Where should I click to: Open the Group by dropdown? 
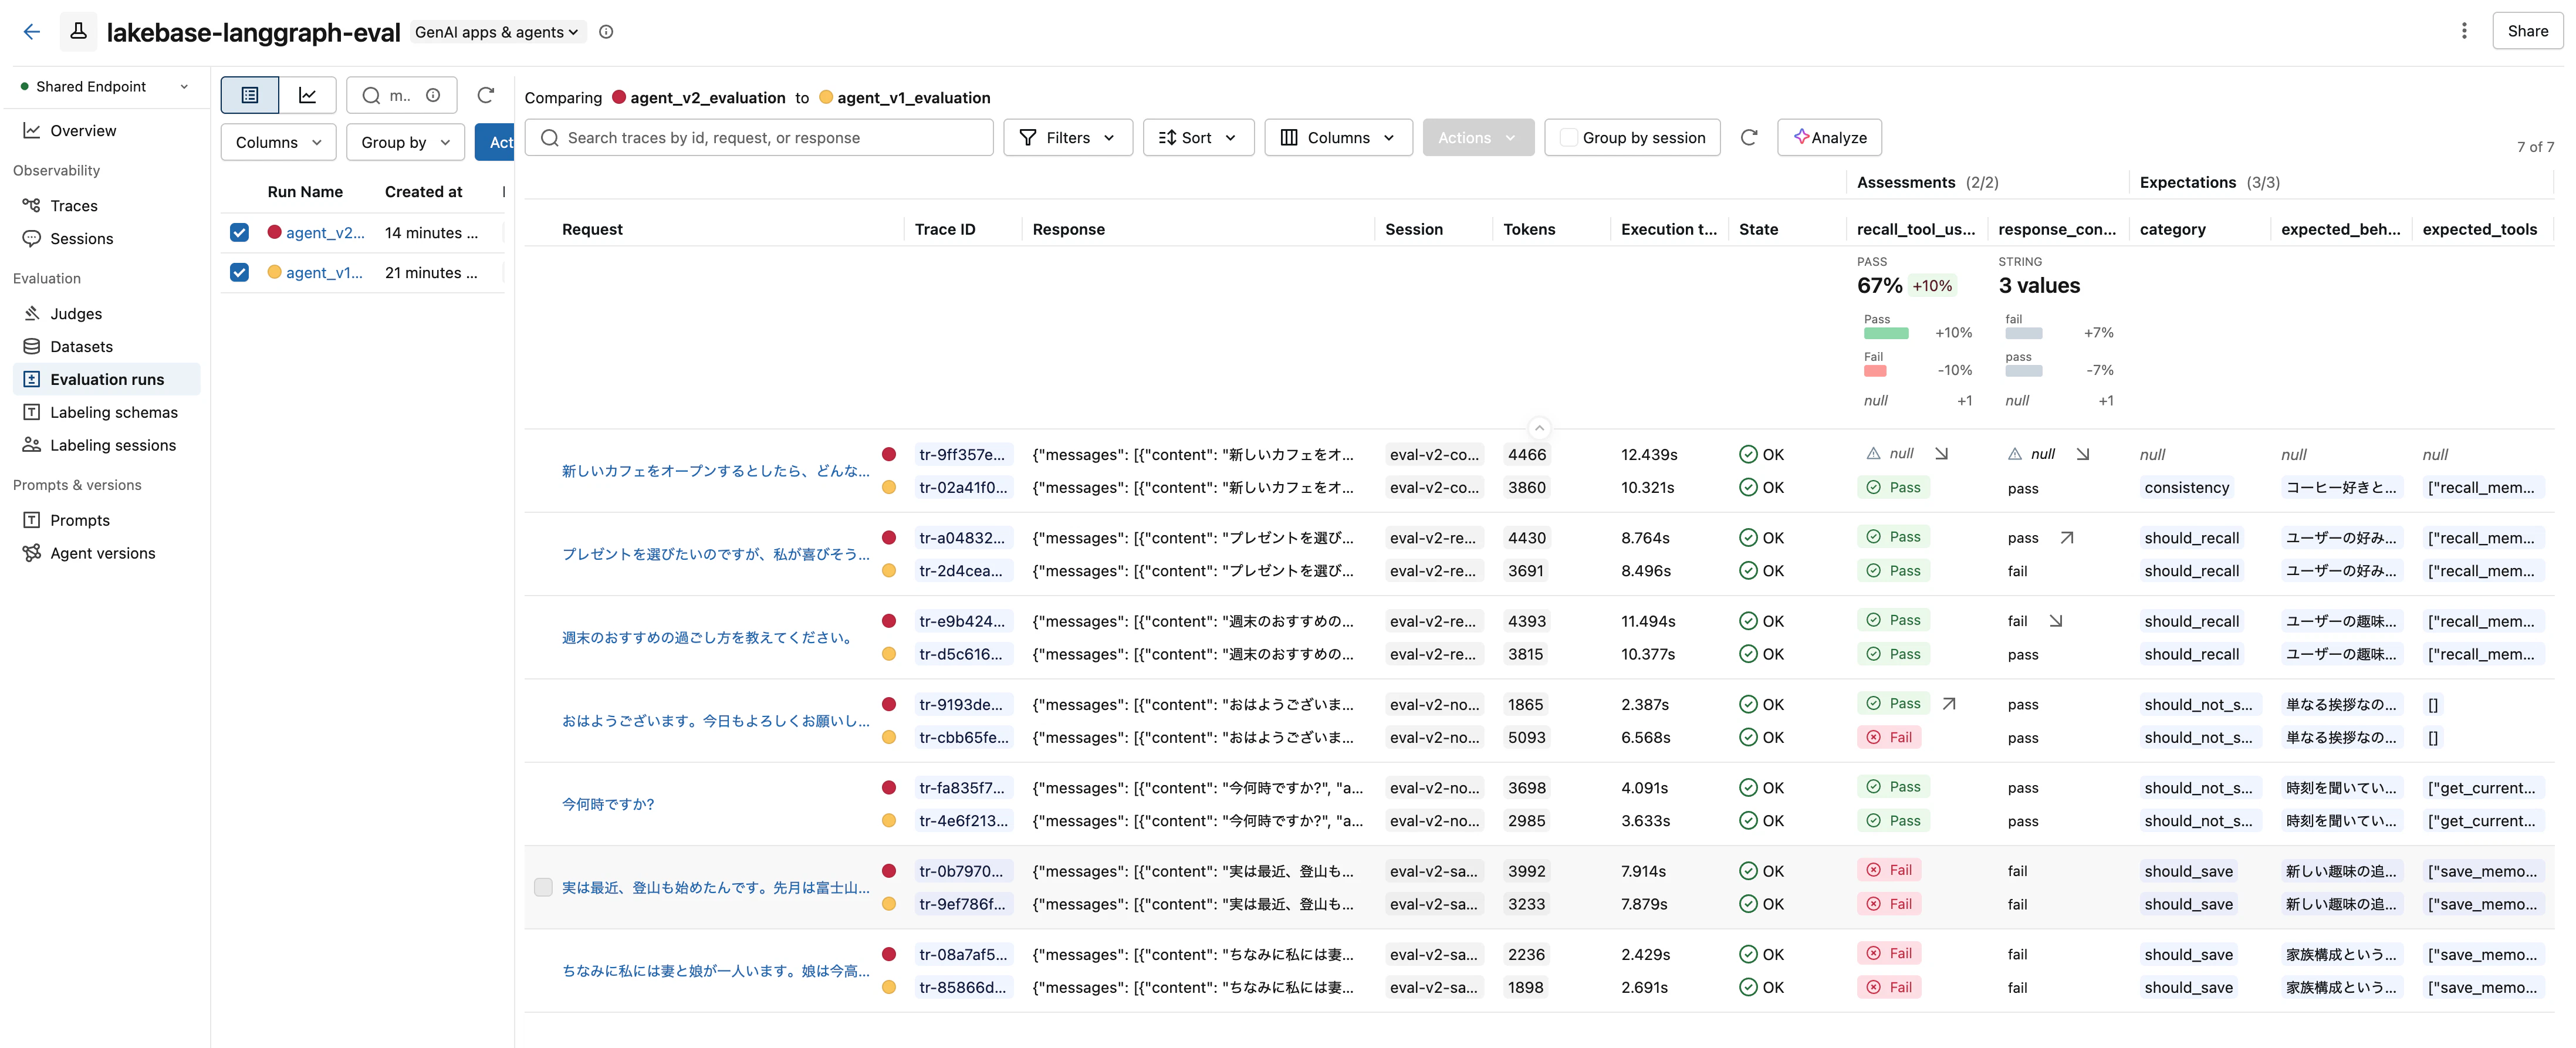(405, 142)
